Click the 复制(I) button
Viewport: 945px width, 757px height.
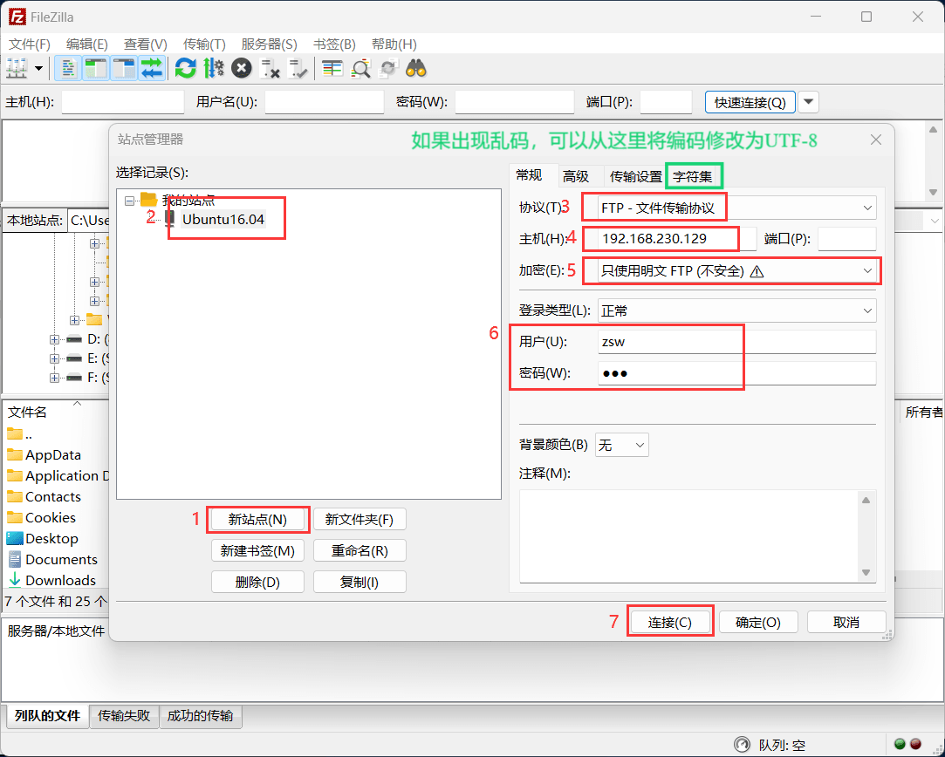(x=360, y=583)
